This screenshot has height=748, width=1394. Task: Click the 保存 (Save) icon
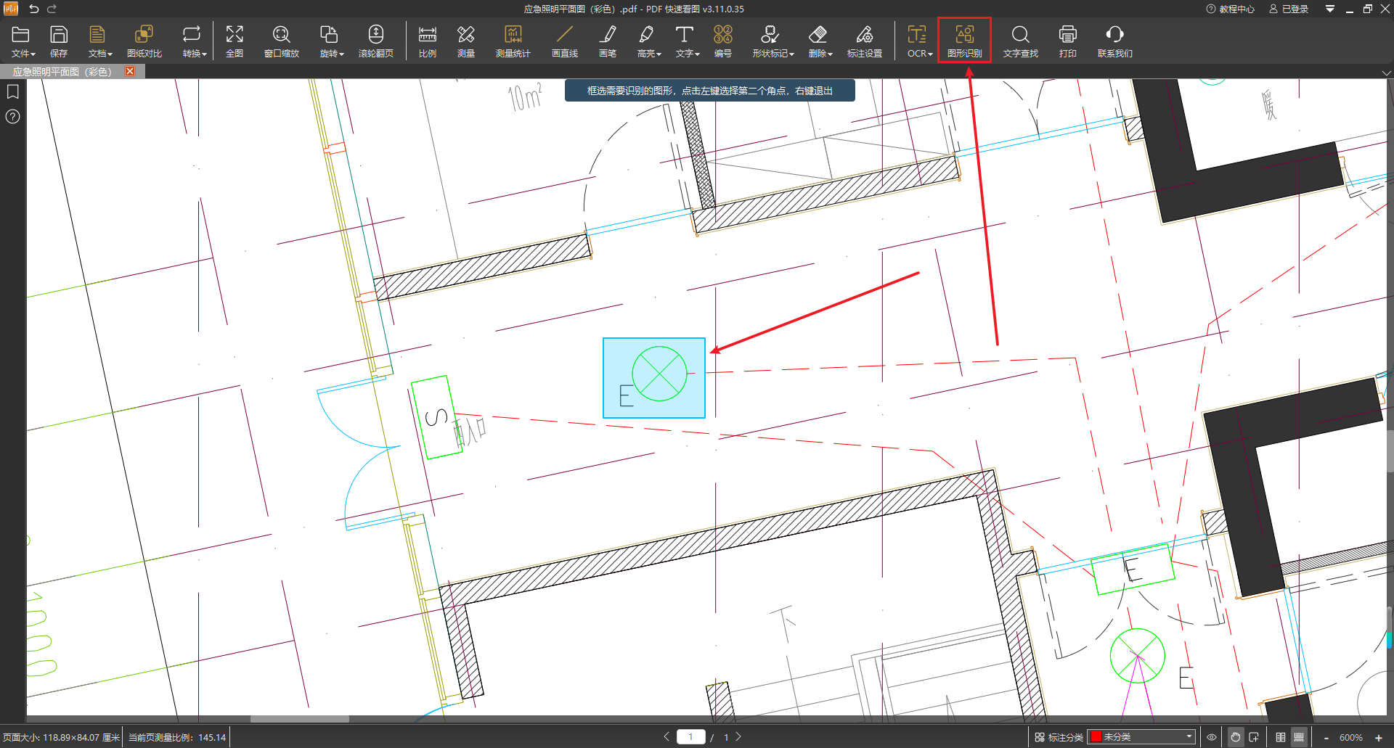59,41
